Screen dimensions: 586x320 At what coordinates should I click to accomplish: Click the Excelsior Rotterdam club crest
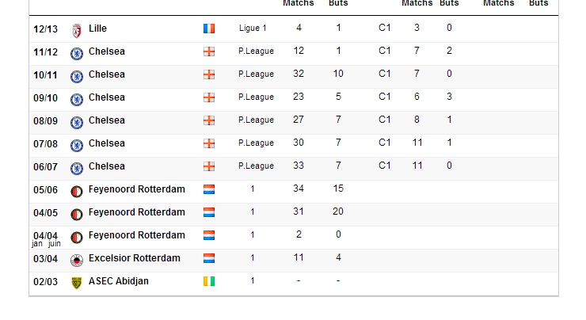pos(77,260)
